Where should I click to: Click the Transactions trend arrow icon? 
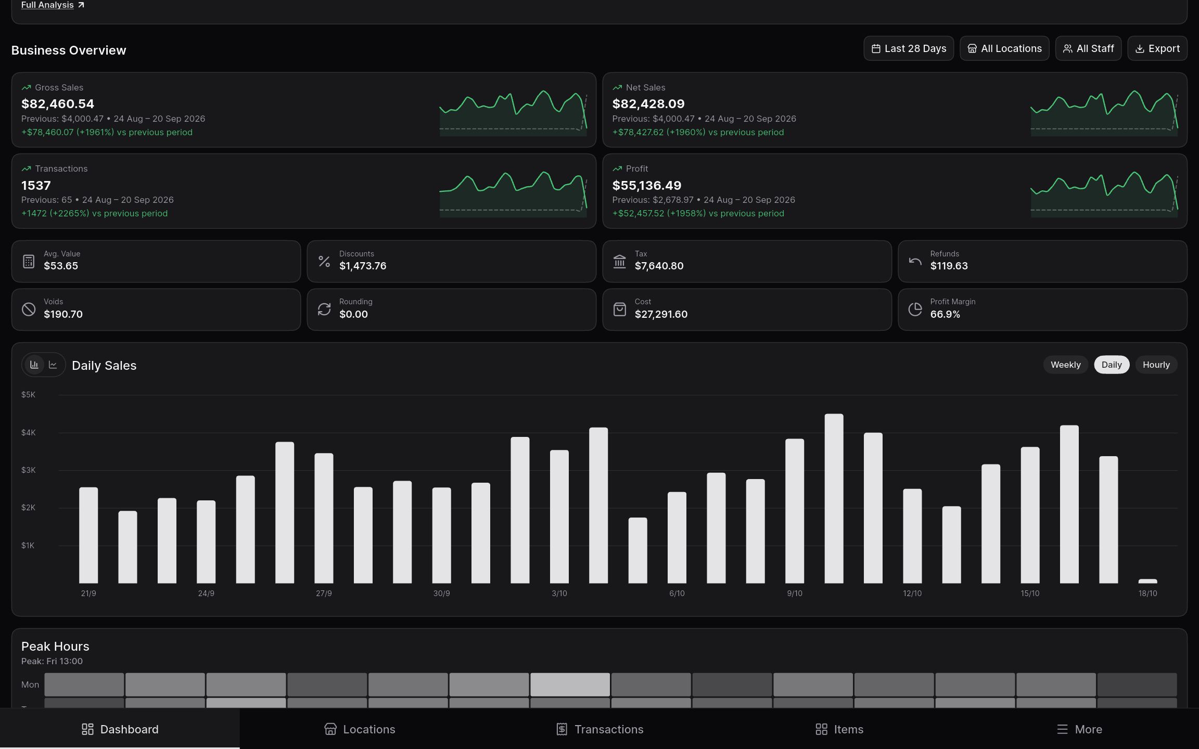point(26,169)
